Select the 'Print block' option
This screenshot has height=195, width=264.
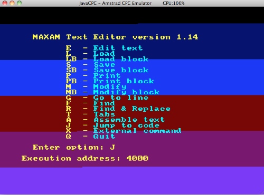(124, 81)
